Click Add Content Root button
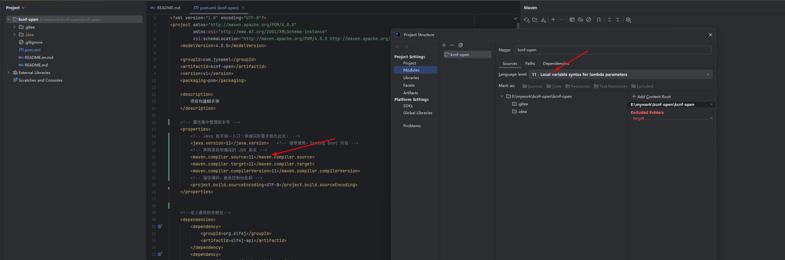The height and width of the screenshot is (260, 785). point(651,97)
